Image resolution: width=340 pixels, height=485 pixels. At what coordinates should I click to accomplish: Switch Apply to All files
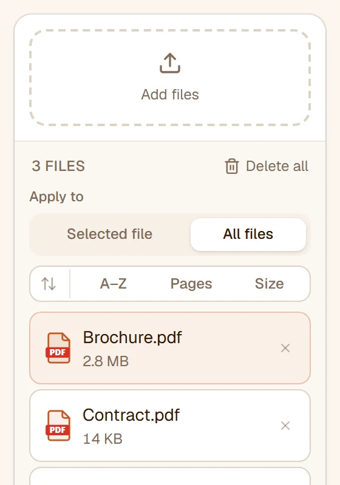pos(248,234)
